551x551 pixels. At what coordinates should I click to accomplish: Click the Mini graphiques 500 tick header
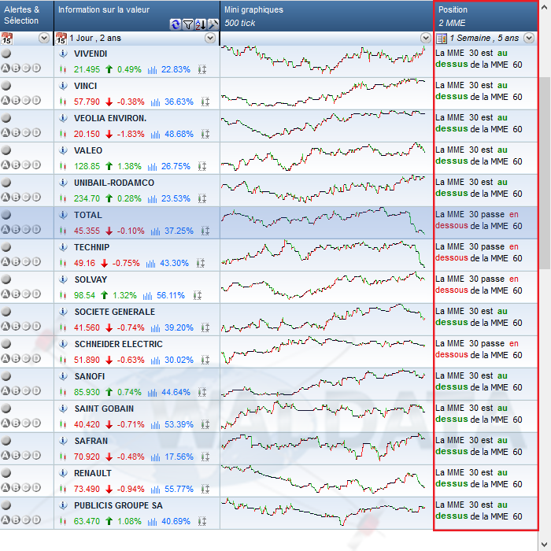tap(327, 16)
